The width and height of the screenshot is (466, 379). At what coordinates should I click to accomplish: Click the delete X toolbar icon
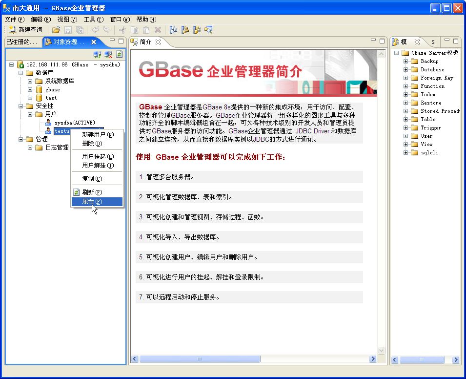(158, 30)
